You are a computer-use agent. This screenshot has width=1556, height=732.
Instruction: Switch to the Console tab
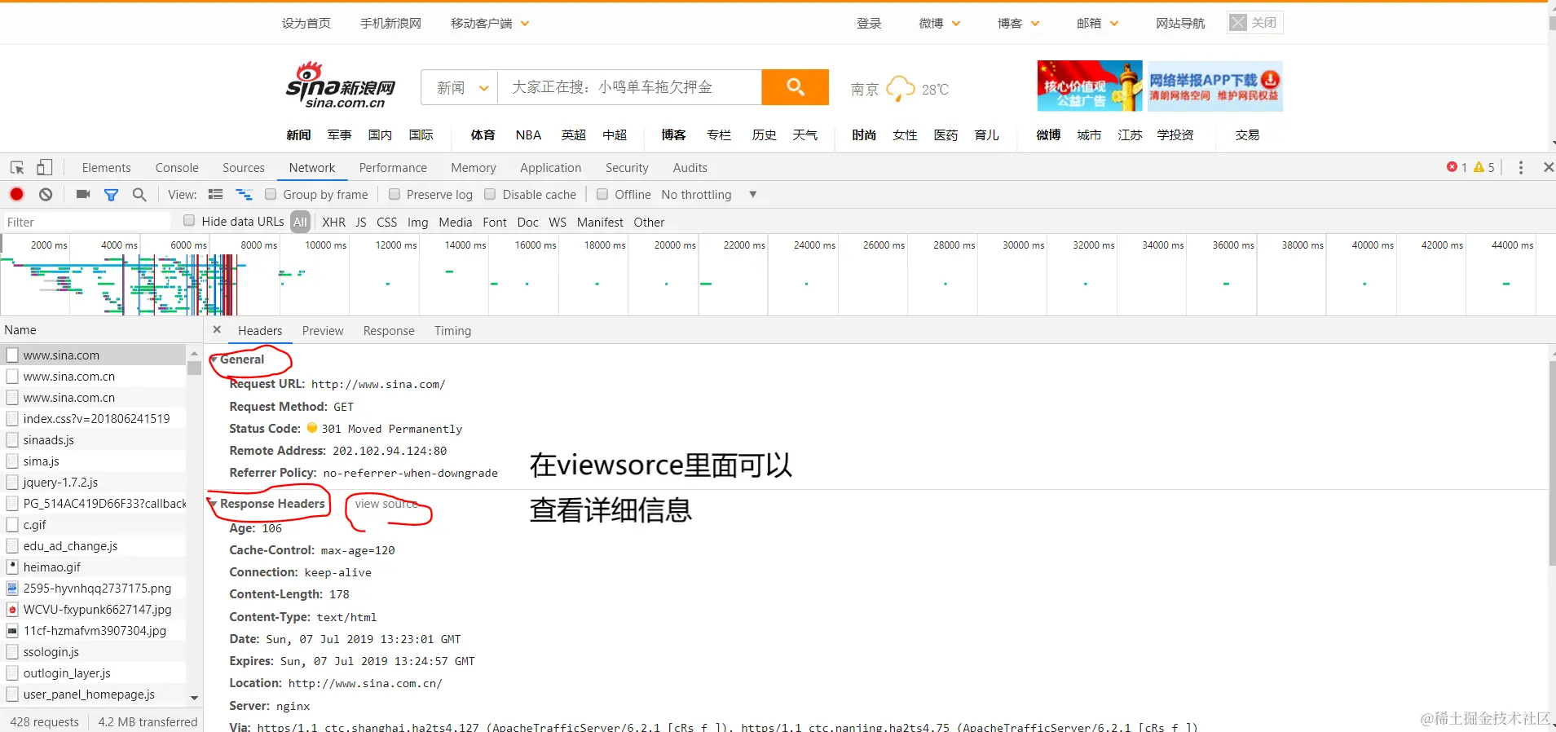[177, 167]
